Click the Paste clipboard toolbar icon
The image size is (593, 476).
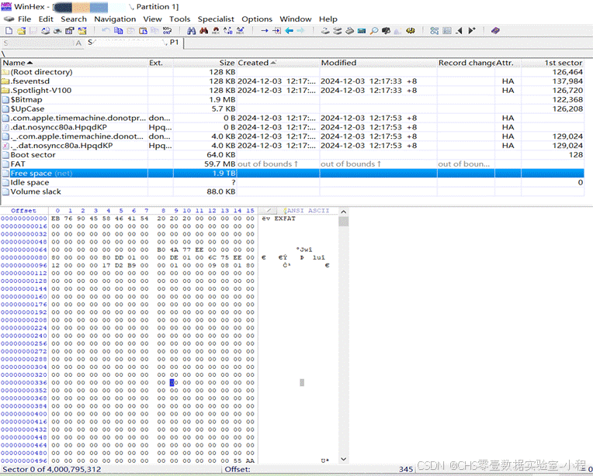click(x=143, y=31)
